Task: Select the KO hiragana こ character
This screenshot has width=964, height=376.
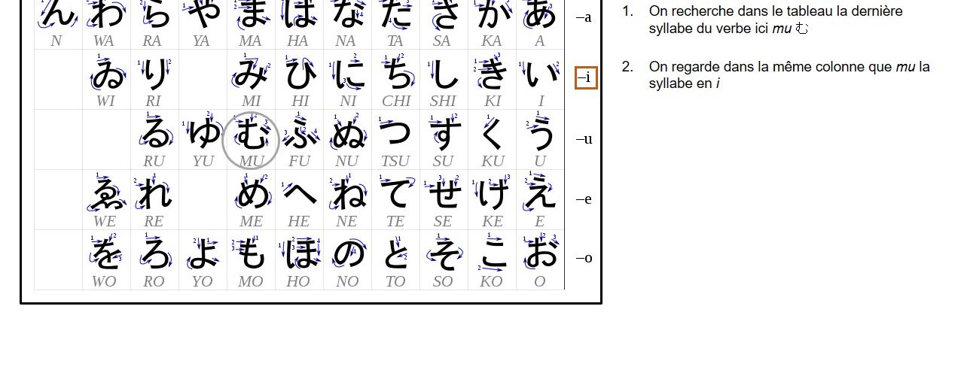Action: click(x=492, y=255)
